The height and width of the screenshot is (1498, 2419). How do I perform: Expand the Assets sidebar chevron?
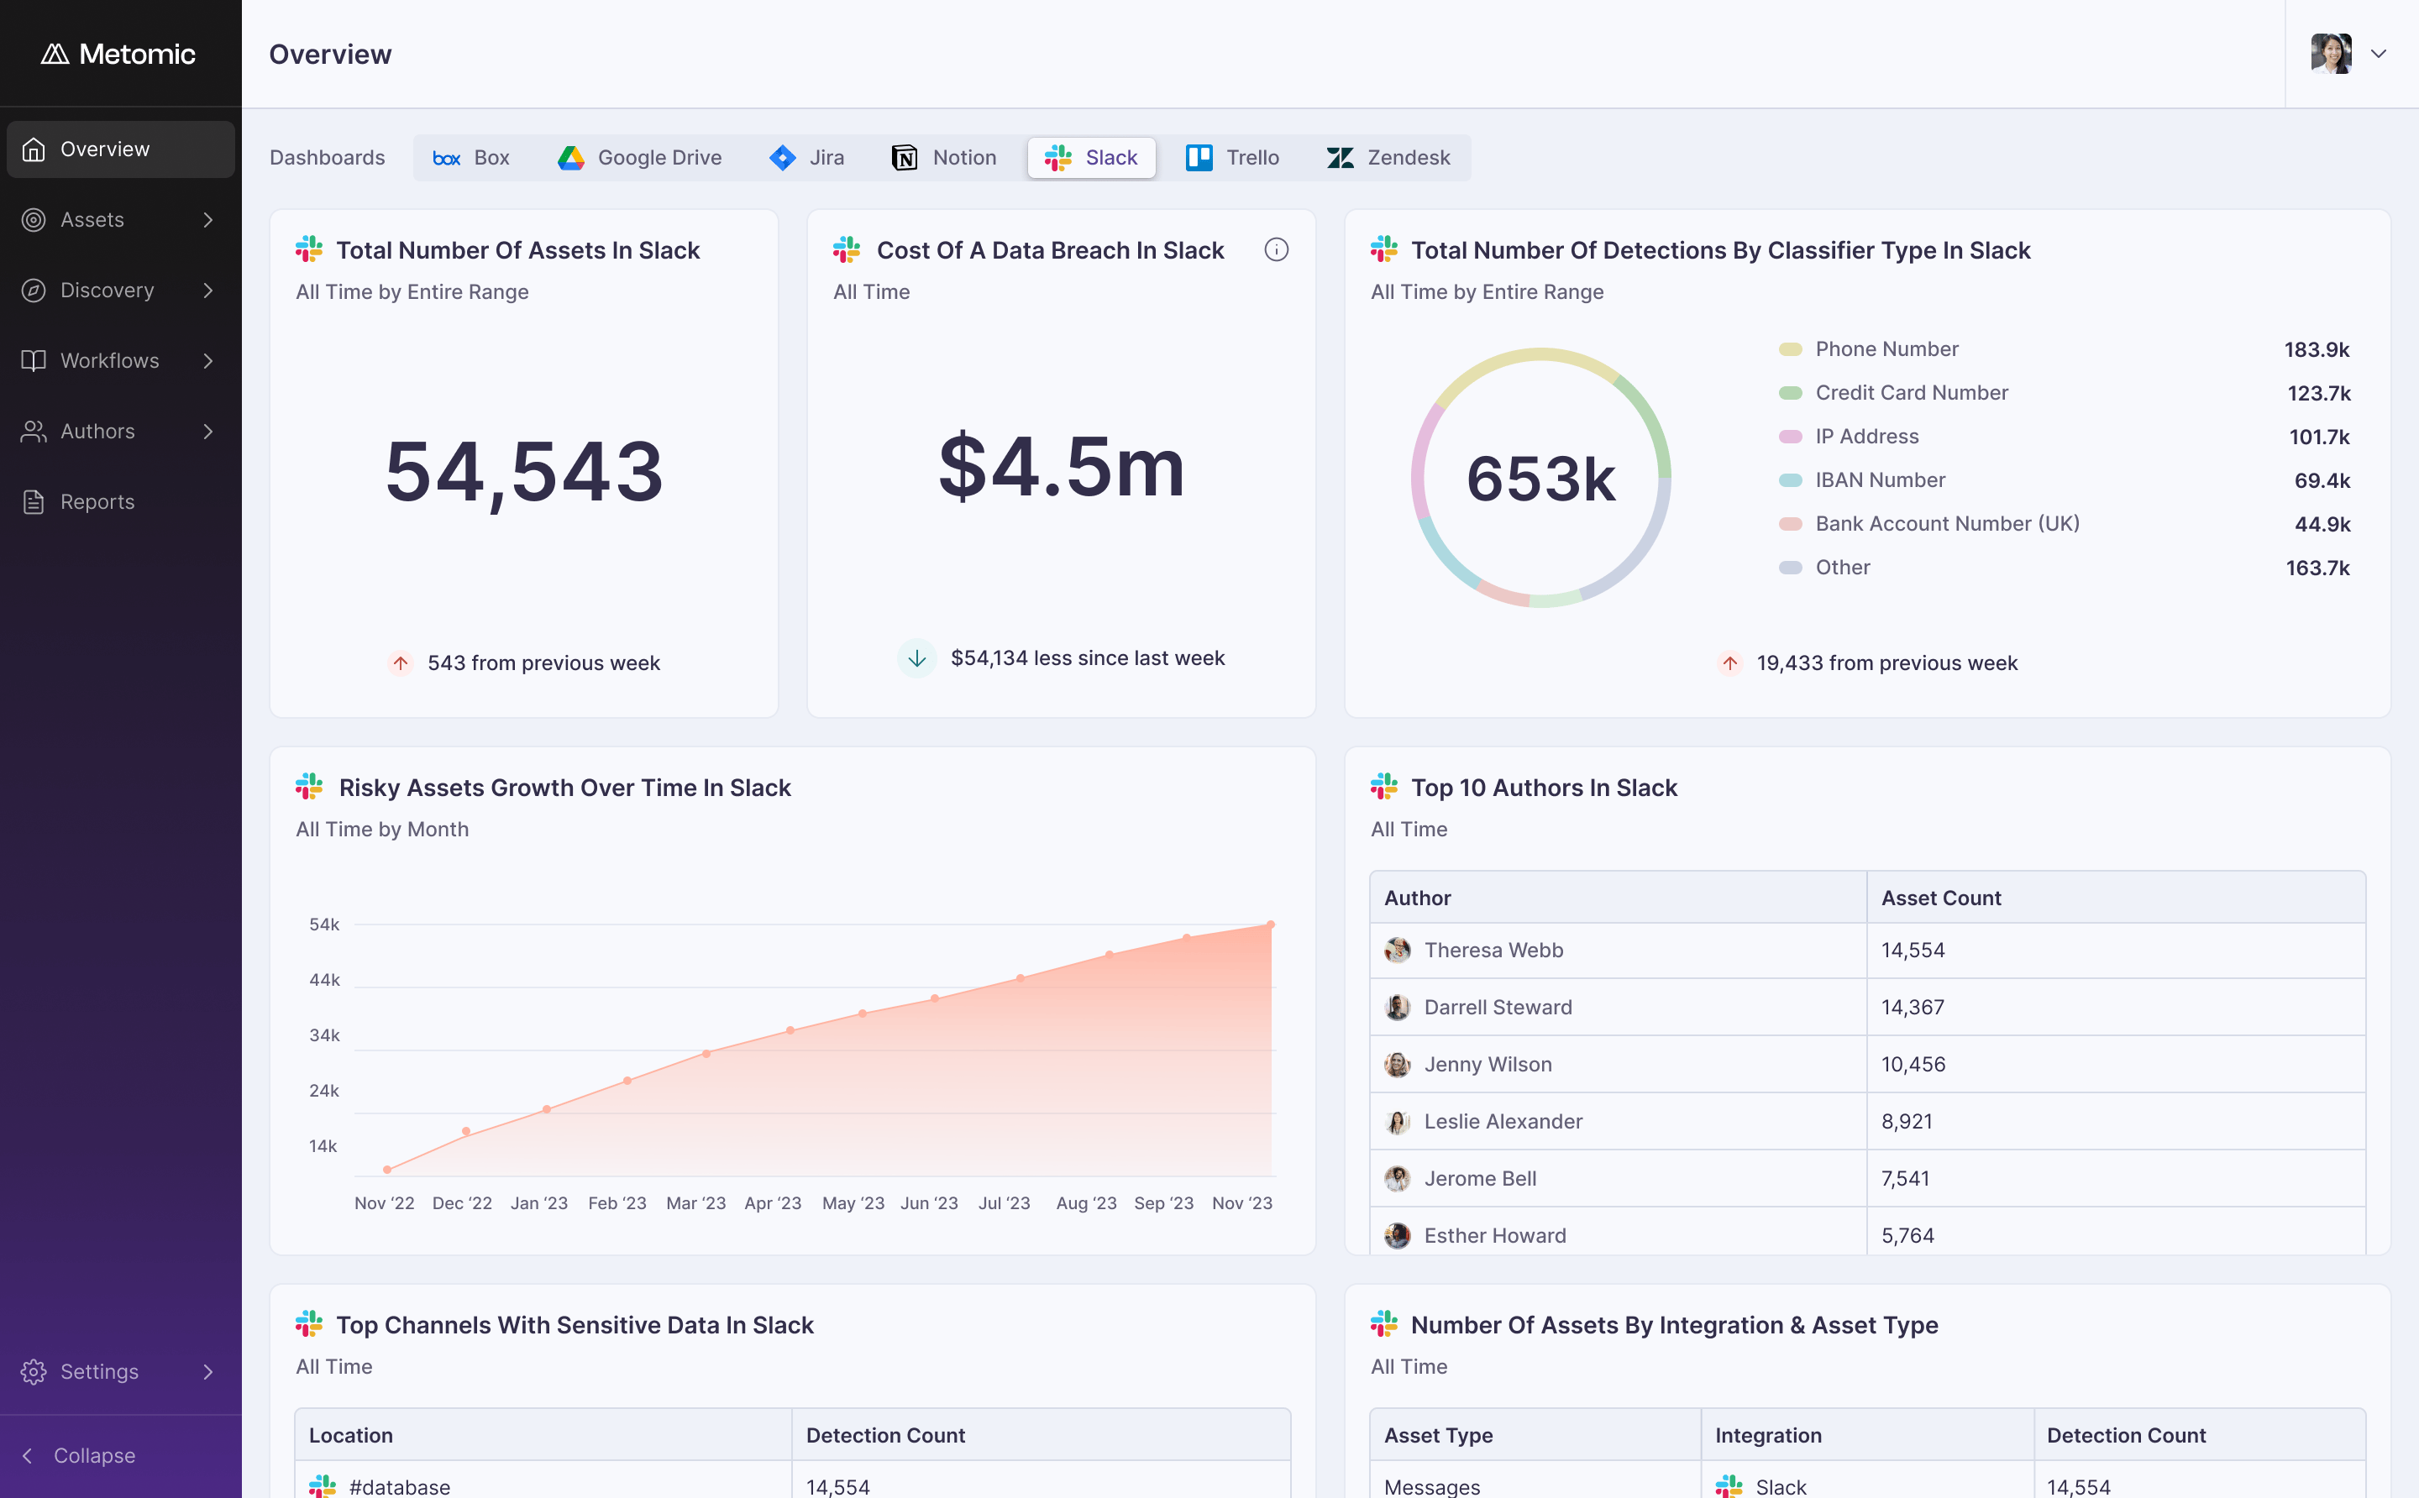coord(208,220)
